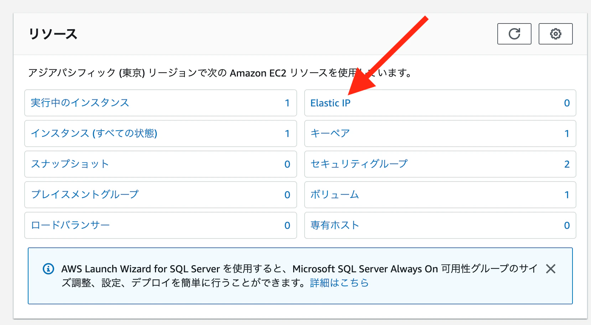This screenshot has height=325, width=591.
Task: Click the count 0 beside Elastic IP
Action: 567,103
